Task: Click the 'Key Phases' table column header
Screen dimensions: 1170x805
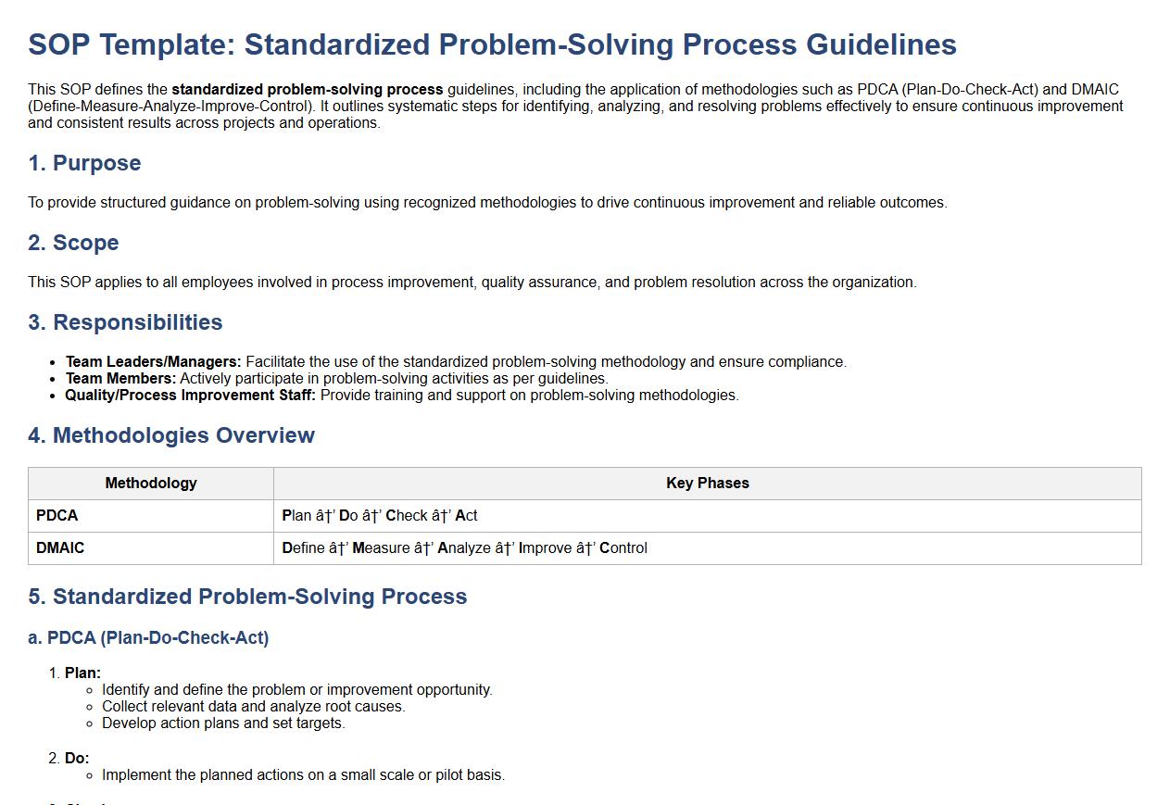Action: coord(707,484)
